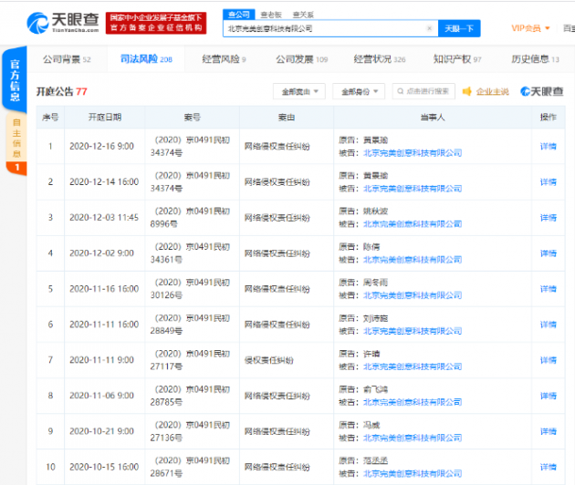575x485 pixels.
Task: Click the magnifier icon in the table search field
Action: [x=400, y=91]
